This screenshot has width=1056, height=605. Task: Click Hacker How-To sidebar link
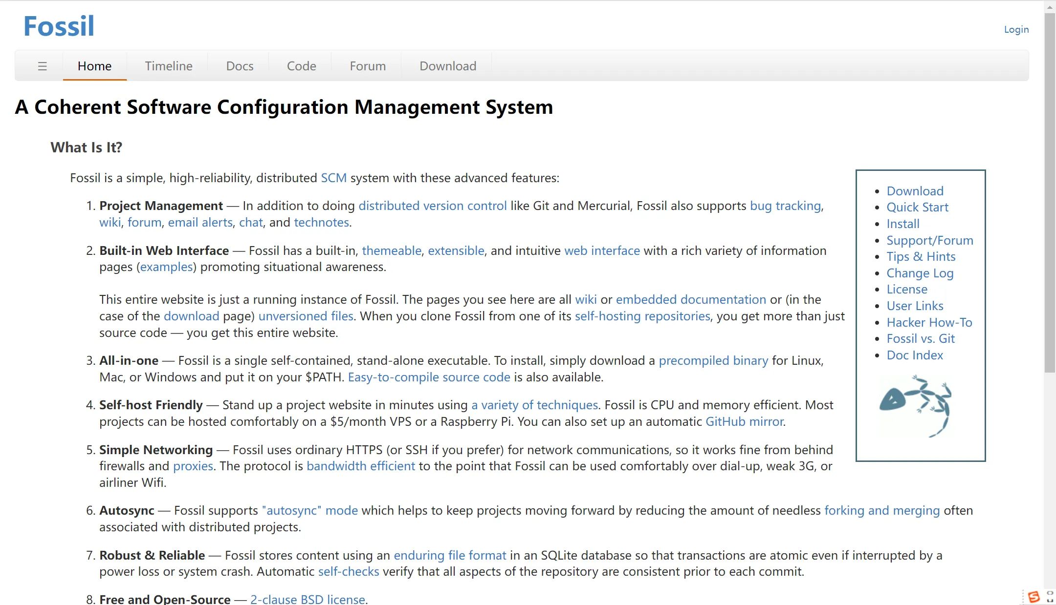(929, 322)
